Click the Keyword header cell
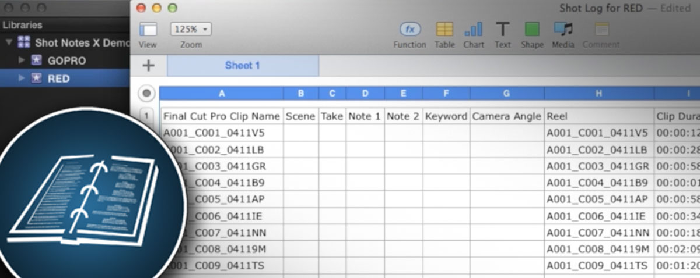Image resolution: width=700 pixels, height=278 pixels. pos(446,116)
